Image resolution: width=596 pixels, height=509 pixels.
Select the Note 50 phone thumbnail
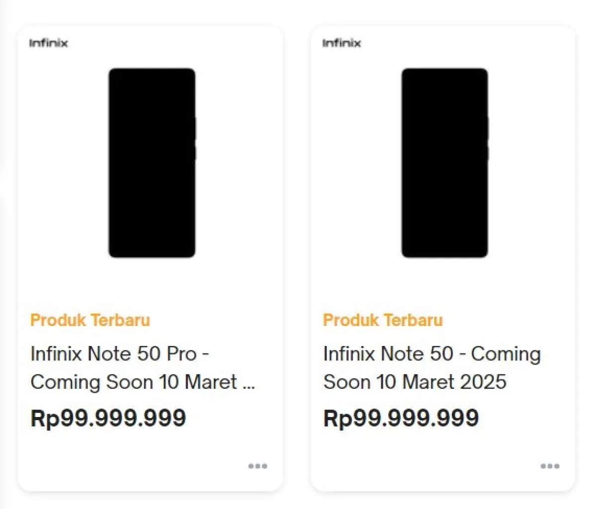tap(445, 163)
